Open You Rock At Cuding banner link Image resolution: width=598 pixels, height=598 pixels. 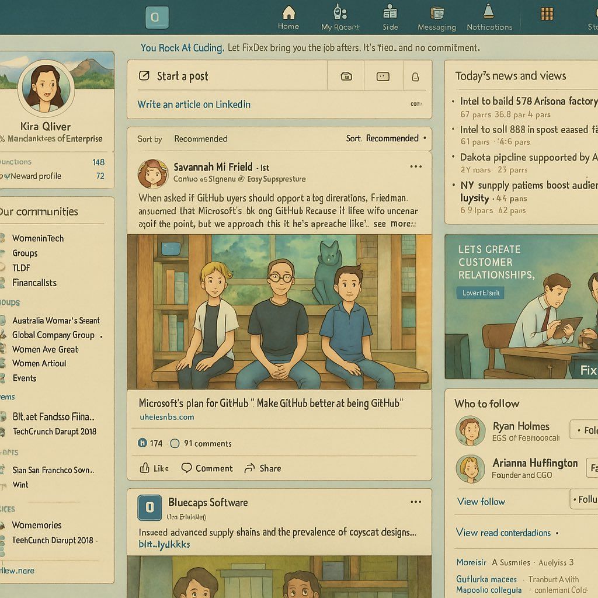point(182,48)
